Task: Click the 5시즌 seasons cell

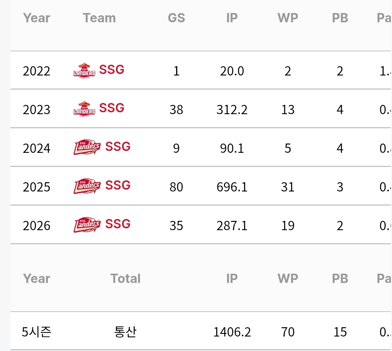Action: pos(36,332)
